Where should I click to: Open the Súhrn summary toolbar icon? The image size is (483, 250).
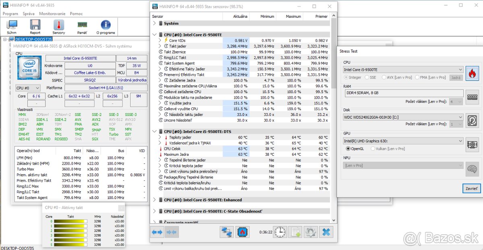(12, 27)
